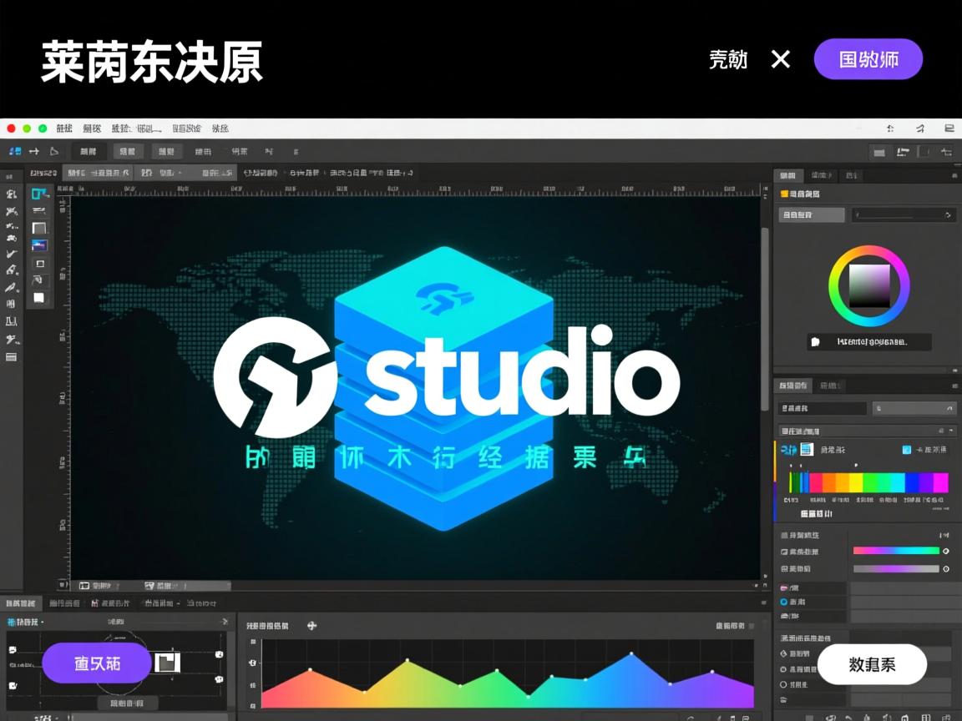Click the white button at the bottom right
This screenshot has height=721, width=962.
[x=872, y=664]
